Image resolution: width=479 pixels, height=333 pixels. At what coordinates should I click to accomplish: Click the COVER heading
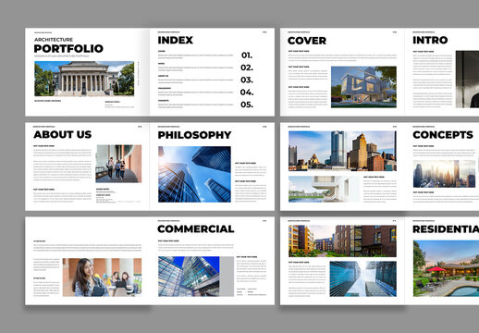pos(307,41)
